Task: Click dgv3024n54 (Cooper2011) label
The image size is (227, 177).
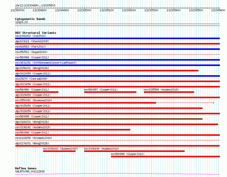Action: (33, 95)
